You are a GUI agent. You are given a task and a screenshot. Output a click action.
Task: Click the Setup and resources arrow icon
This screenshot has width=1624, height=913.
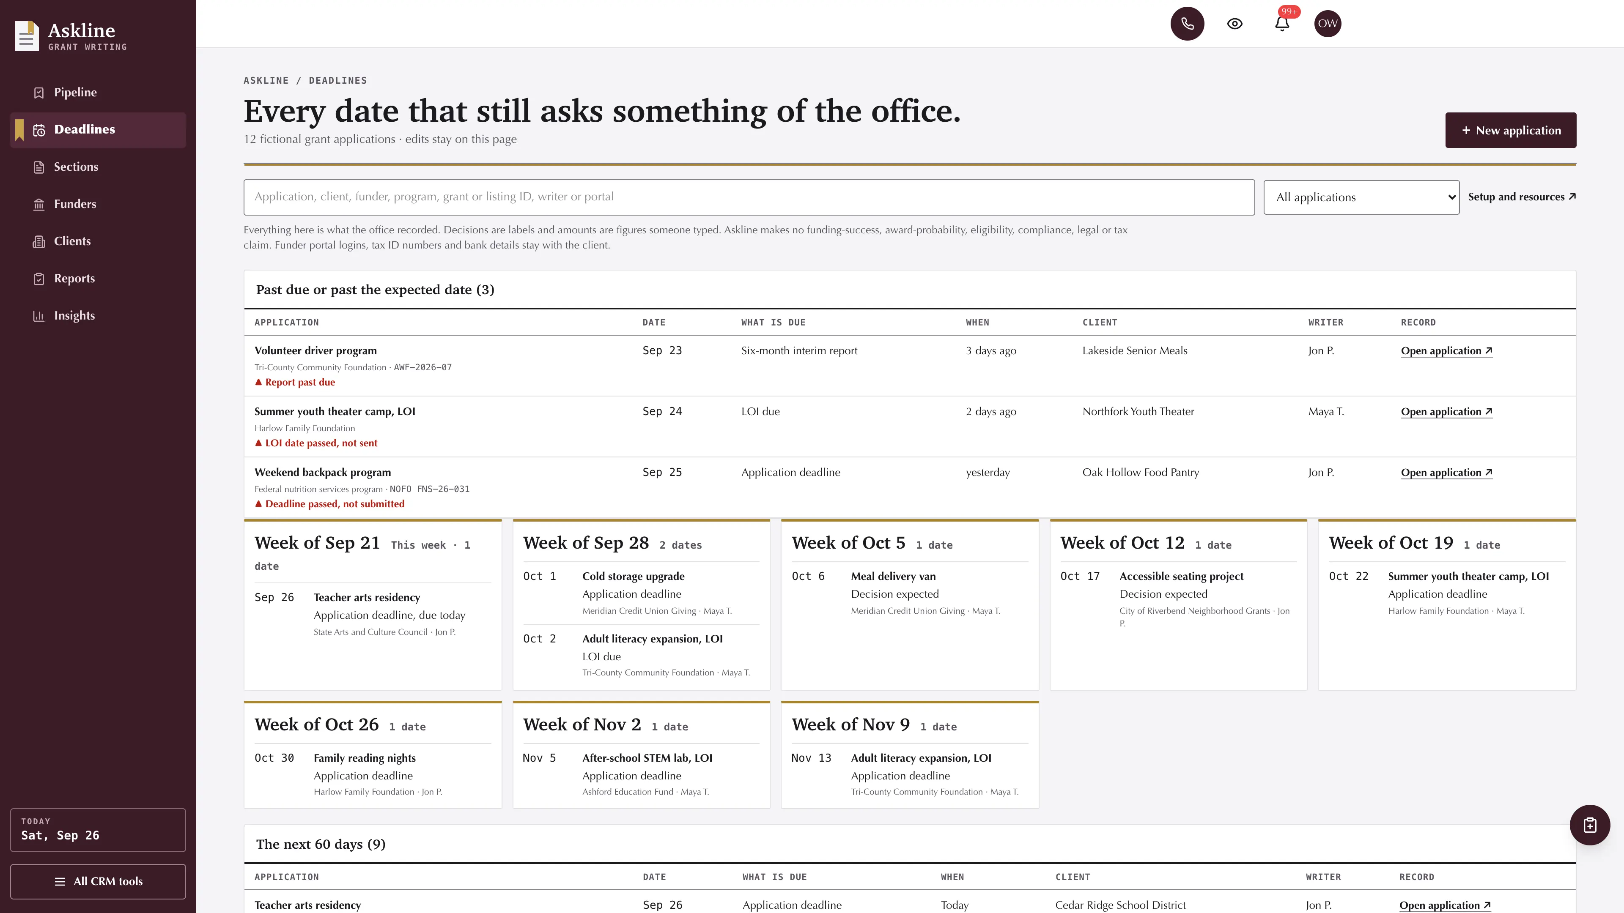(x=1572, y=197)
